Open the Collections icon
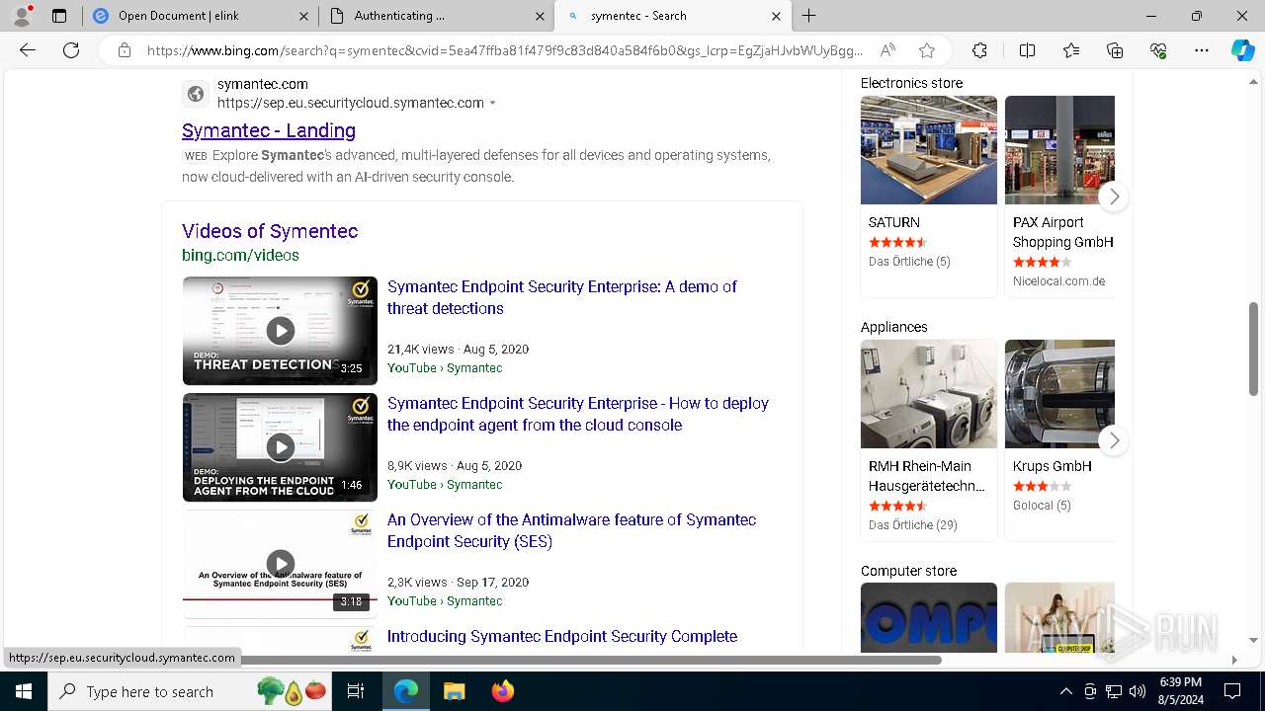The height and width of the screenshot is (711, 1265). click(1115, 50)
